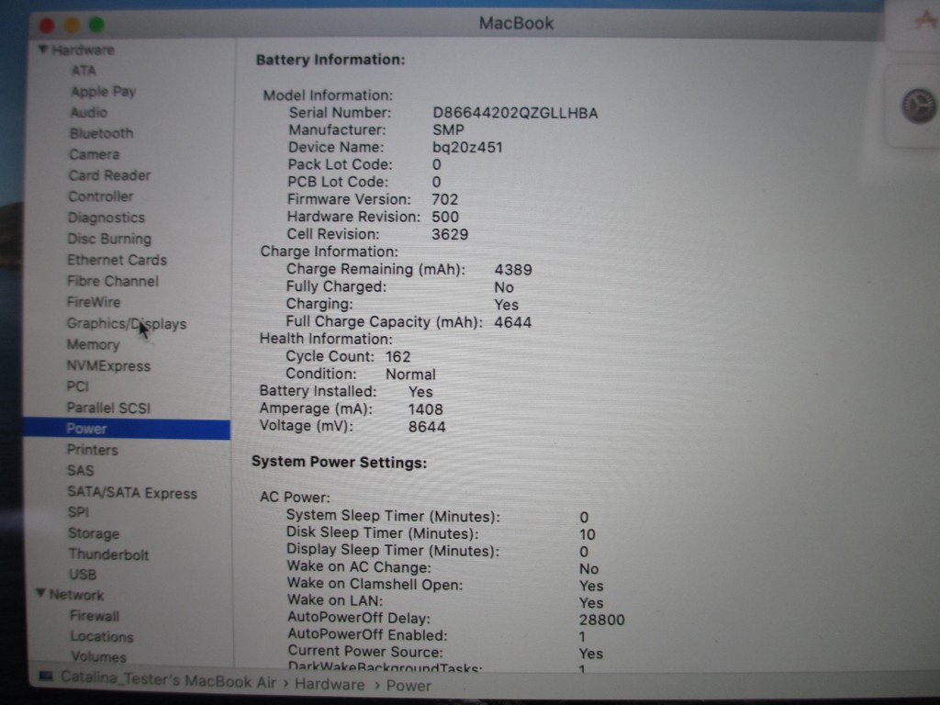Screen dimensions: 940x705
Task: Click manufacturer value SMP
Action: pos(448,130)
